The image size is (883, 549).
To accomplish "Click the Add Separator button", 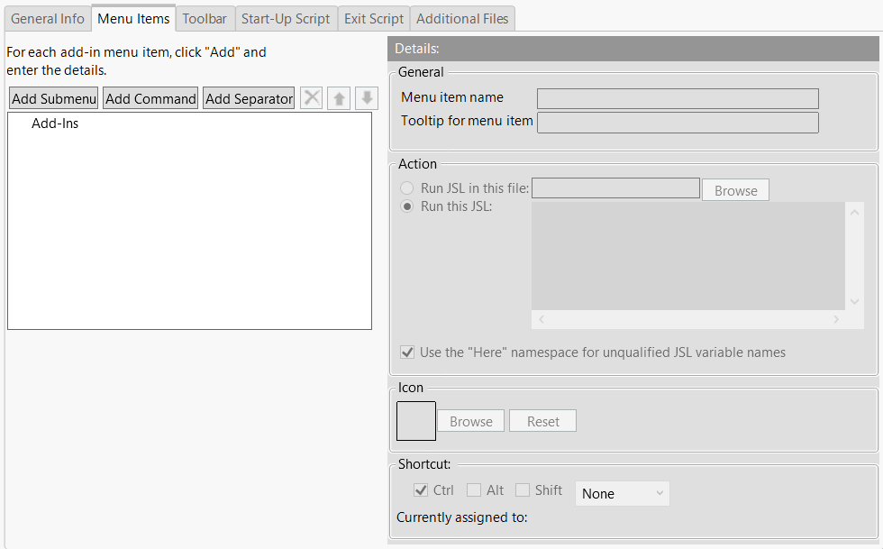I will [248, 97].
